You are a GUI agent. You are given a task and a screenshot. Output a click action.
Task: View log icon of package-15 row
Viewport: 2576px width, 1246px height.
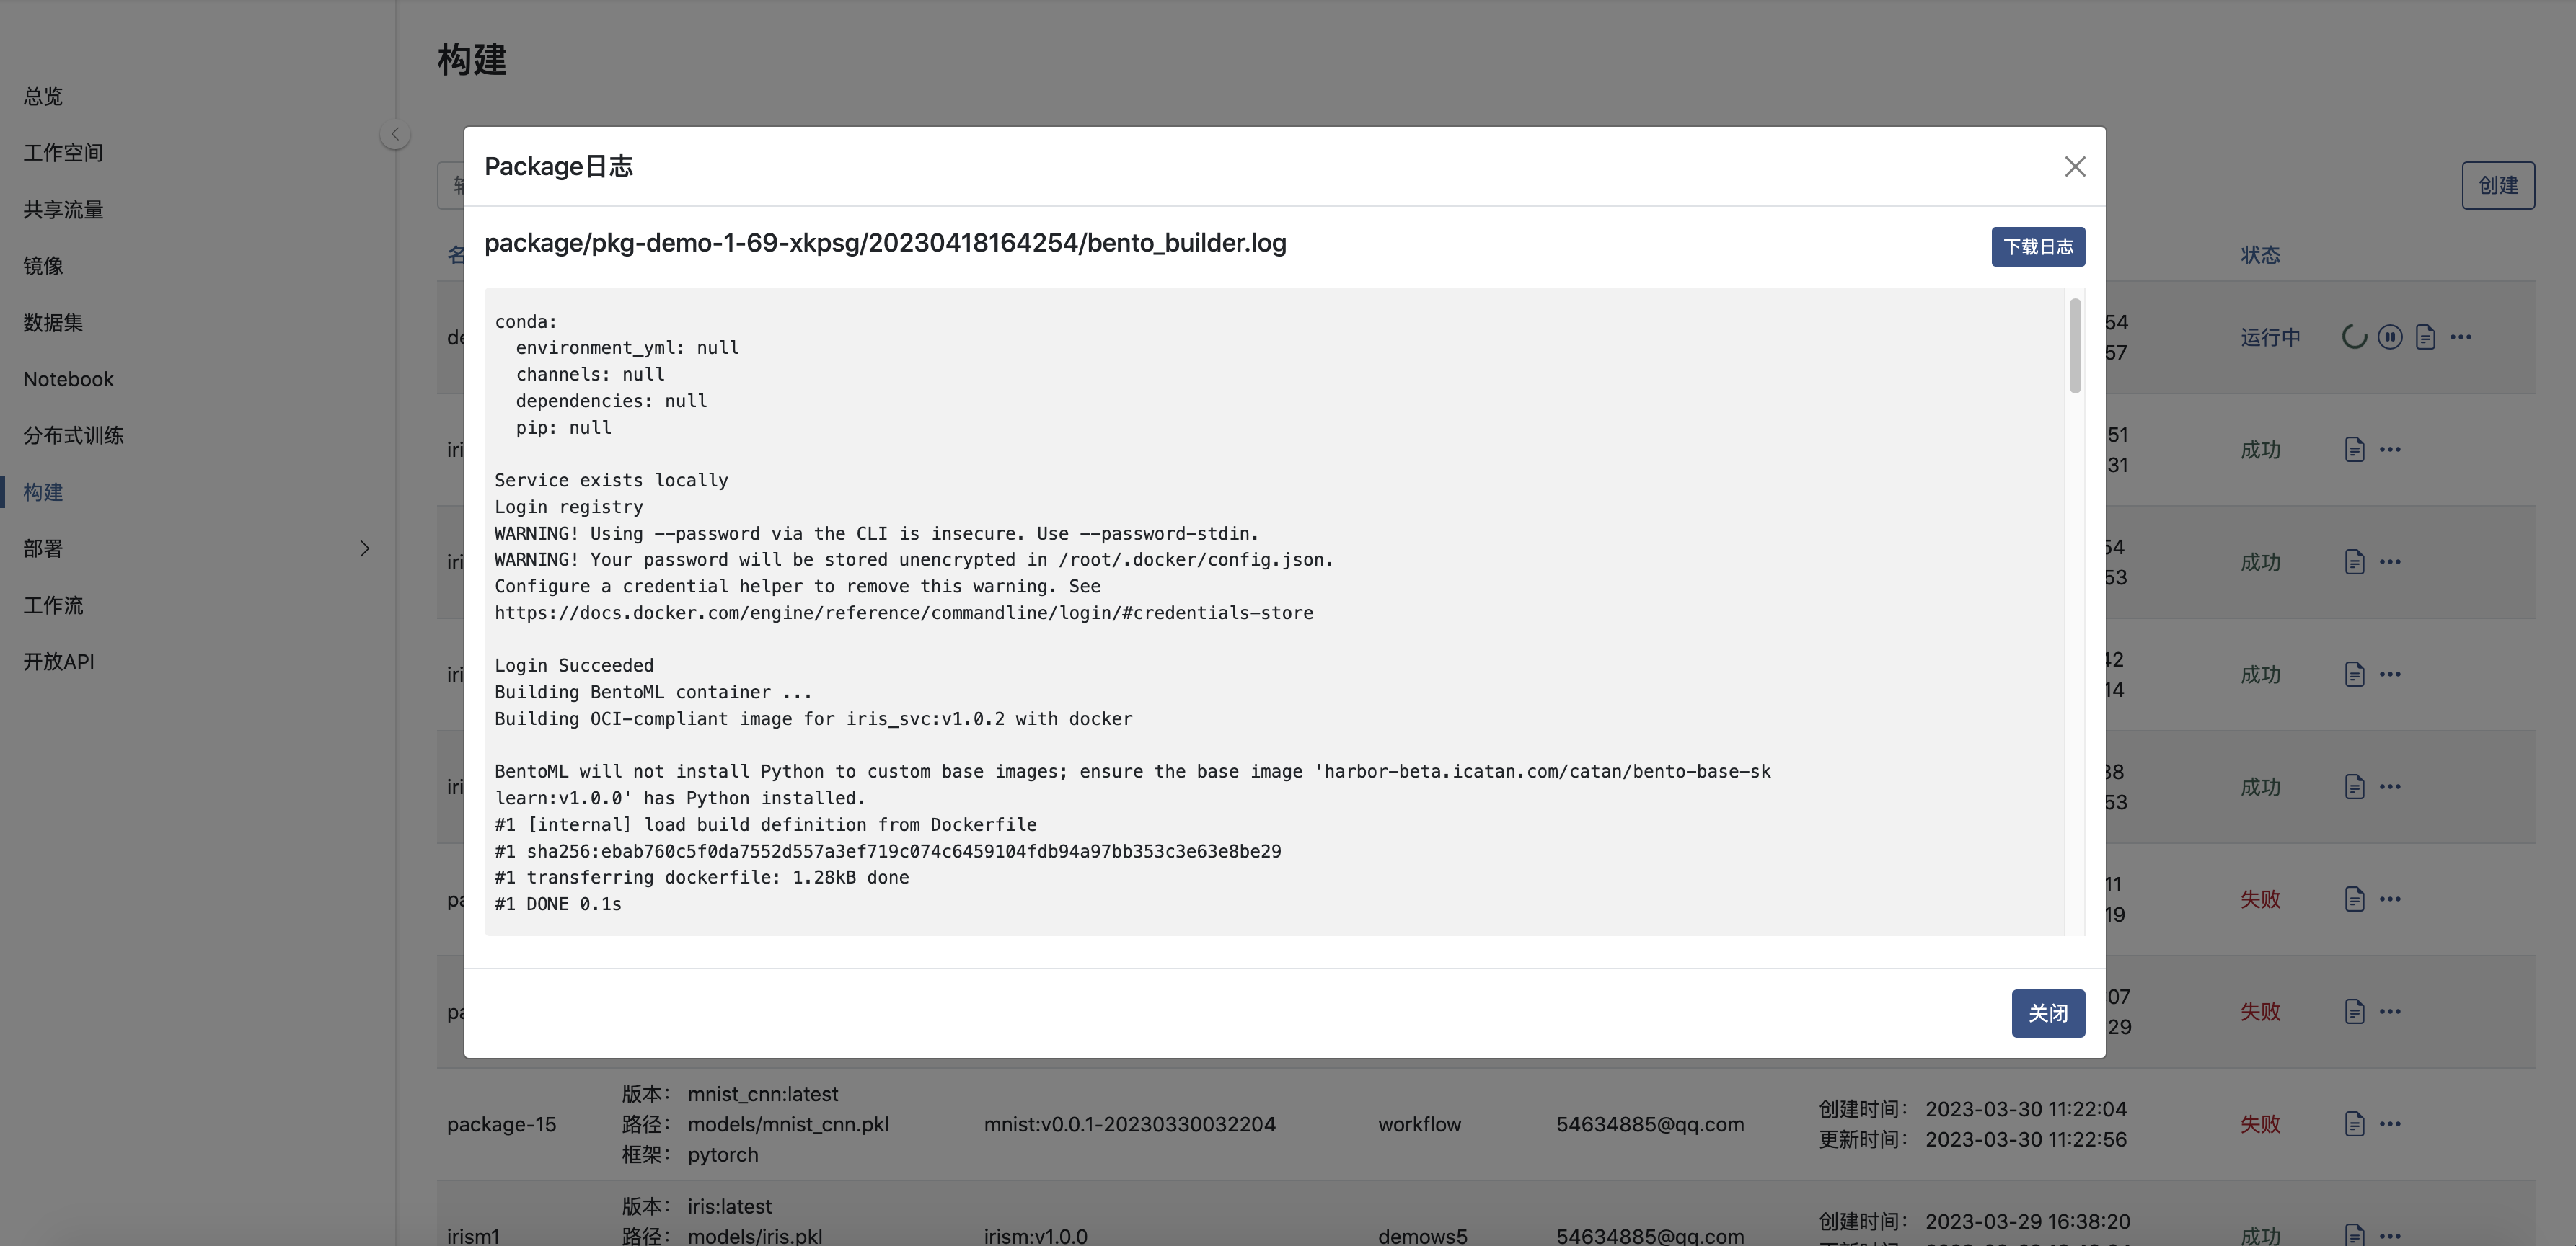tap(2354, 1124)
